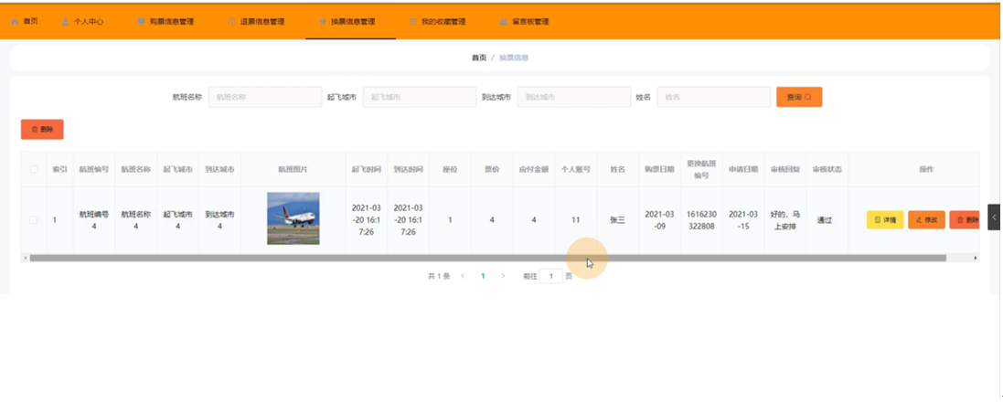Tick the checkbox for row 1
Screen dimensions: 1003x403
pyautogui.click(x=33, y=220)
